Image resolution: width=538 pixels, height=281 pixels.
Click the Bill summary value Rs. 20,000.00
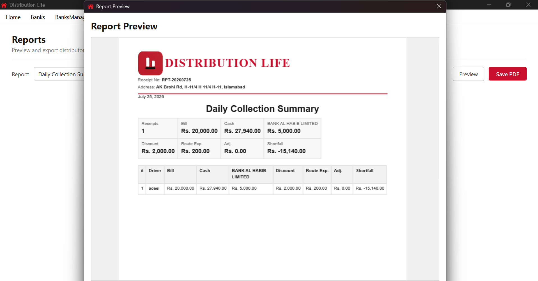pos(199,131)
